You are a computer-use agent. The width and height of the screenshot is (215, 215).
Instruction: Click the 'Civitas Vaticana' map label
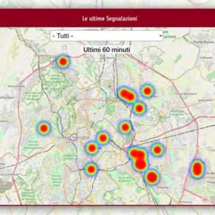pyautogui.click(x=73, y=137)
